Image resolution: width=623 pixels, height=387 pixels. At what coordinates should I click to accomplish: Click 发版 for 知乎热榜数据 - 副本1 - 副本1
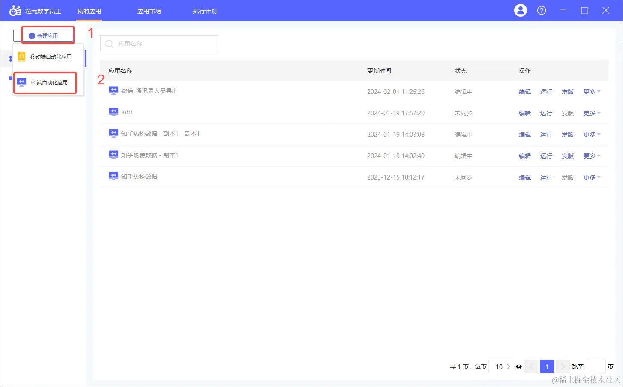[x=568, y=135]
